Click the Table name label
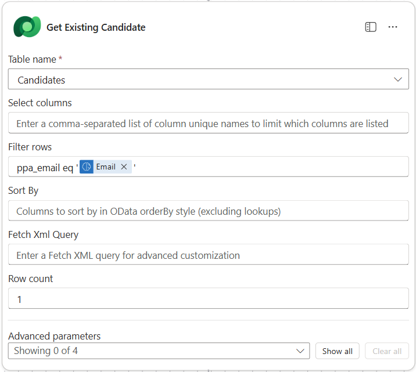Image resolution: width=416 pixels, height=372 pixels. 32,59
